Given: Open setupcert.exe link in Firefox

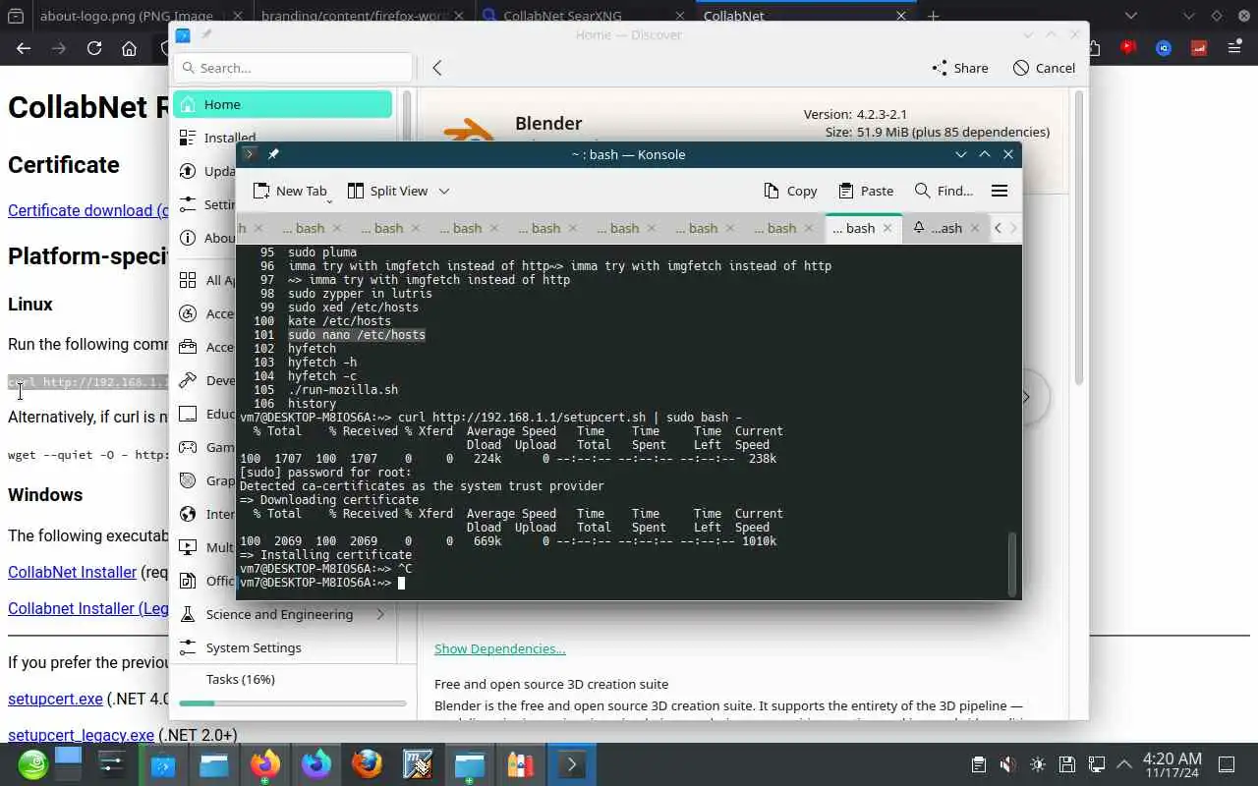Looking at the screenshot, I should coord(55,699).
